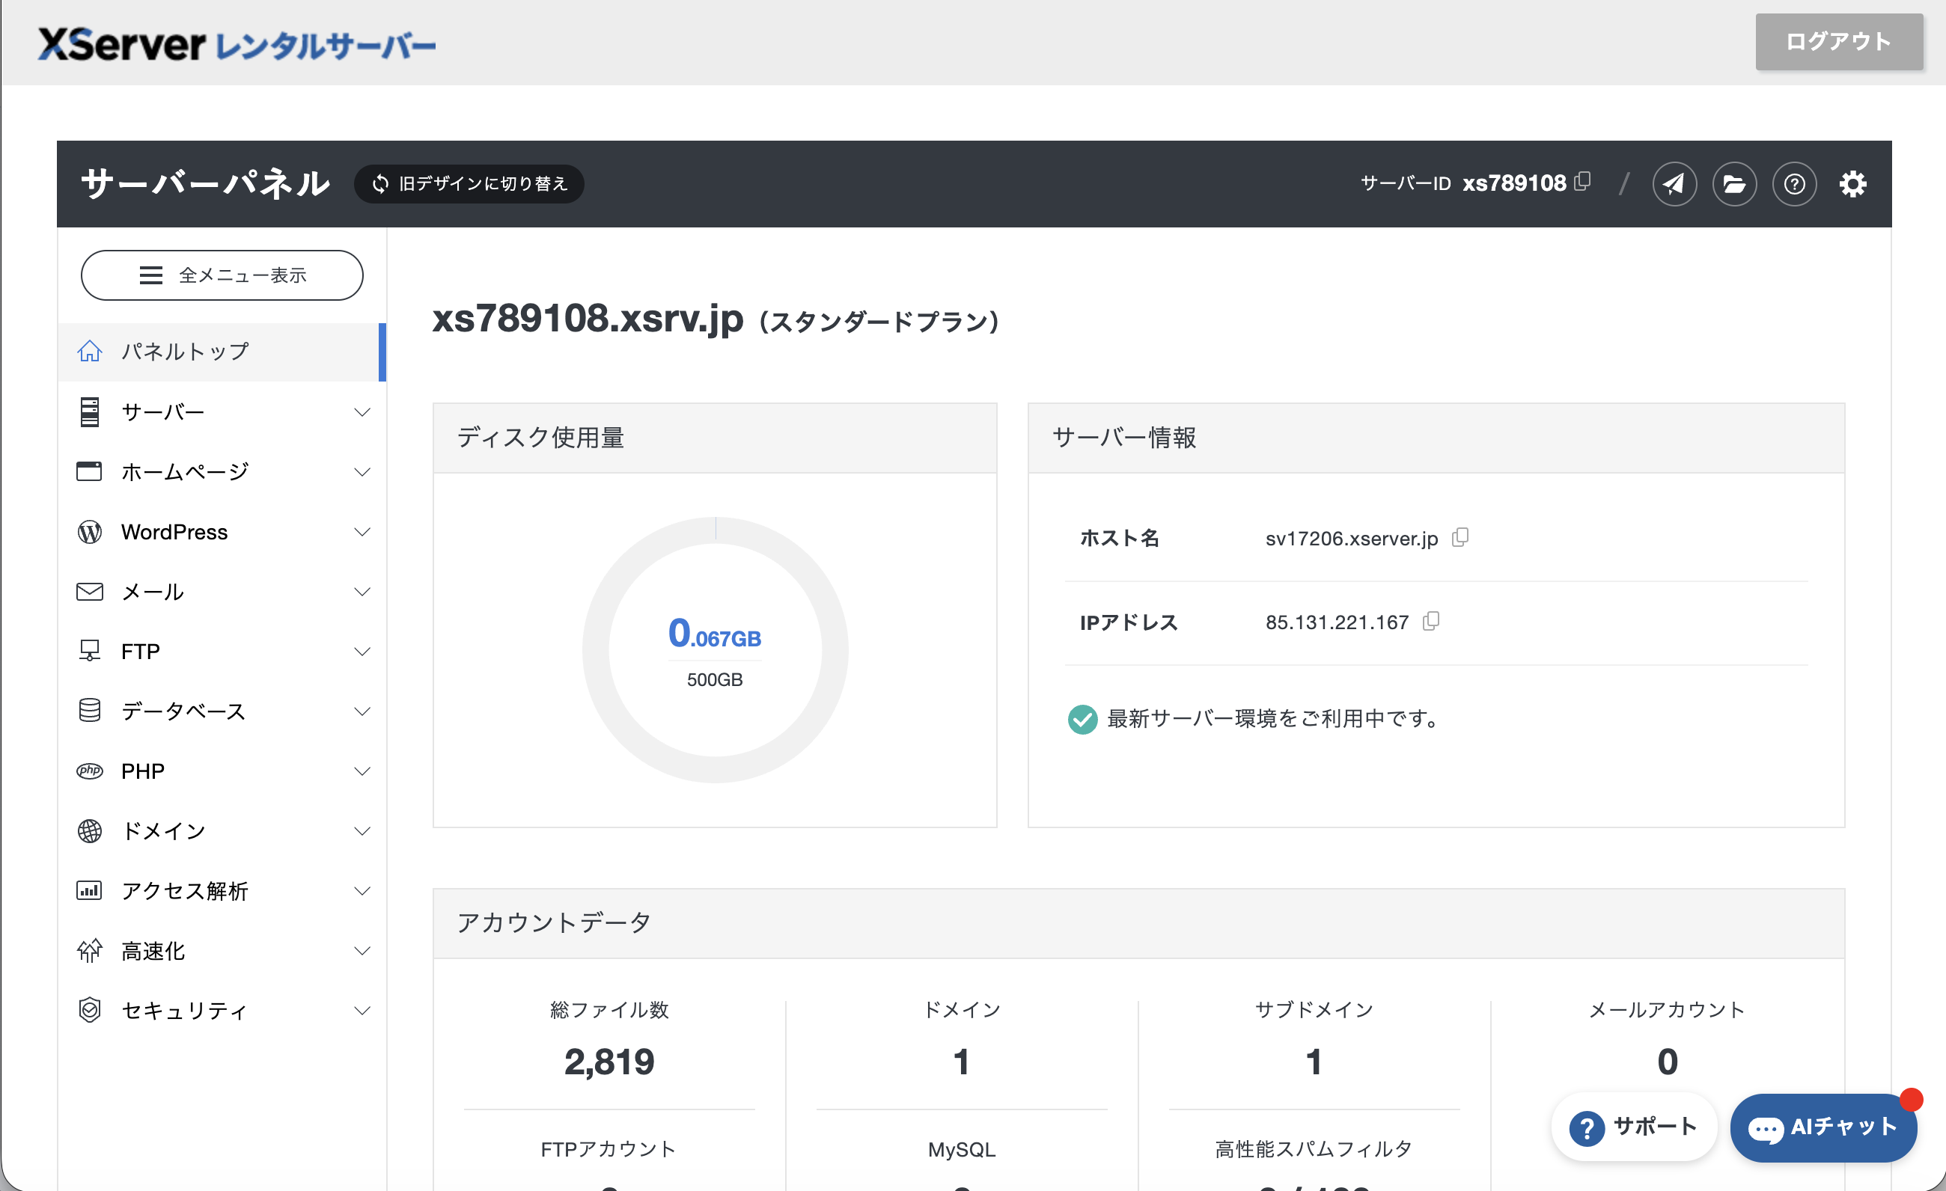Click the 高速化 speed-up arrows icon

(x=89, y=950)
